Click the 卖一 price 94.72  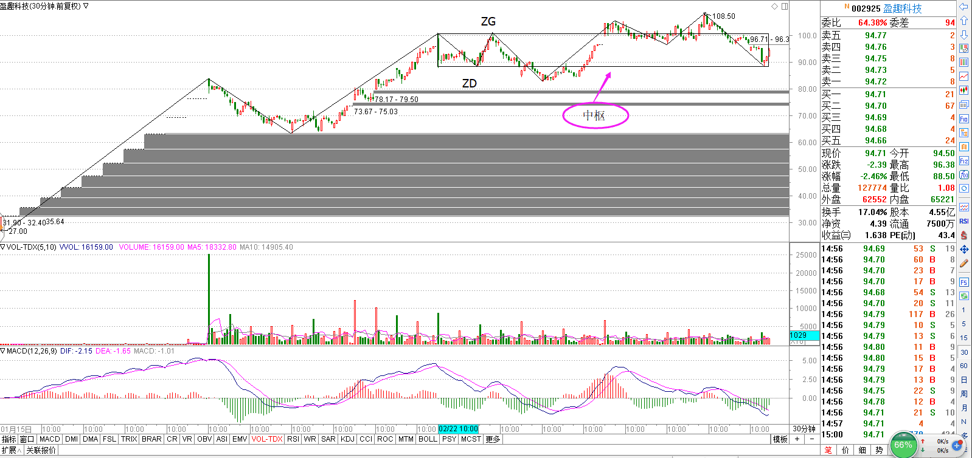click(x=876, y=81)
